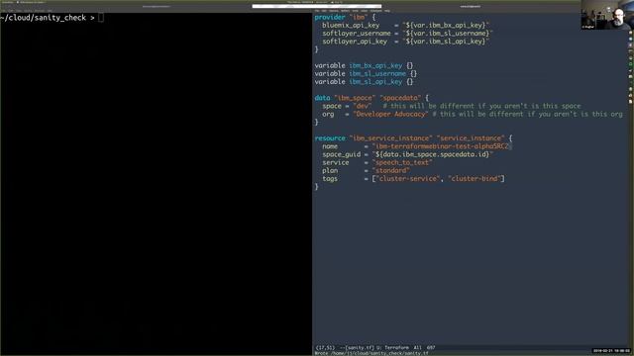The width and height of the screenshot is (634, 356).
Task: Click the "Developer Advocacy" org value
Action: click(x=390, y=115)
